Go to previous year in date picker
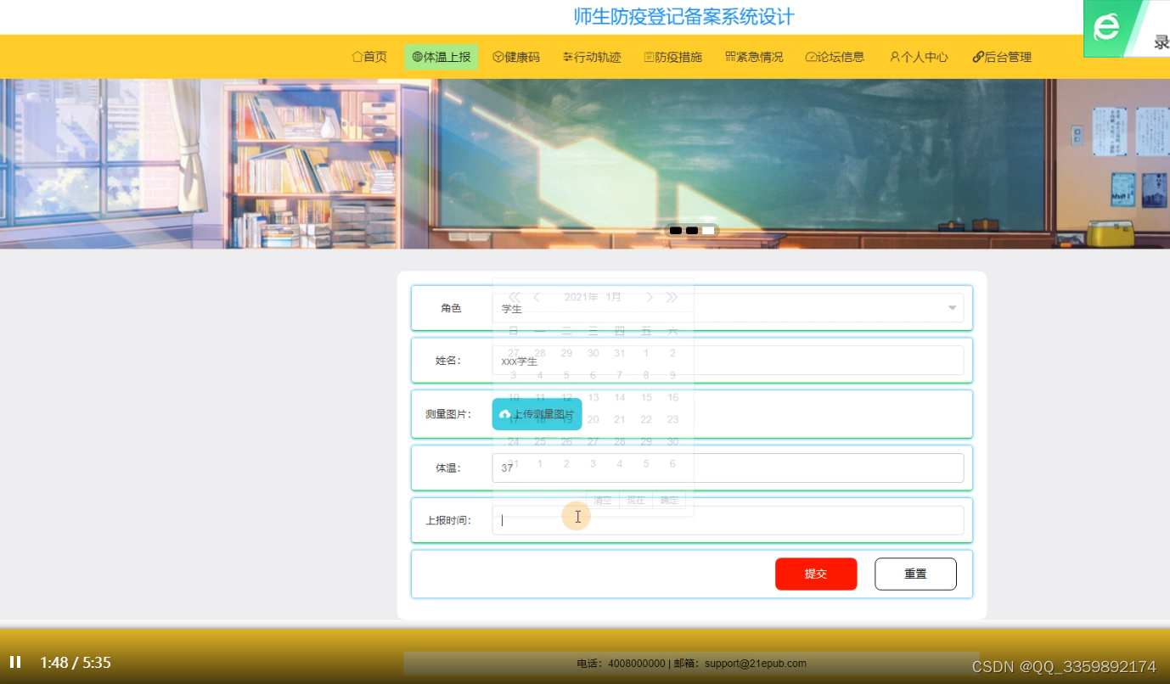 click(x=514, y=297)
